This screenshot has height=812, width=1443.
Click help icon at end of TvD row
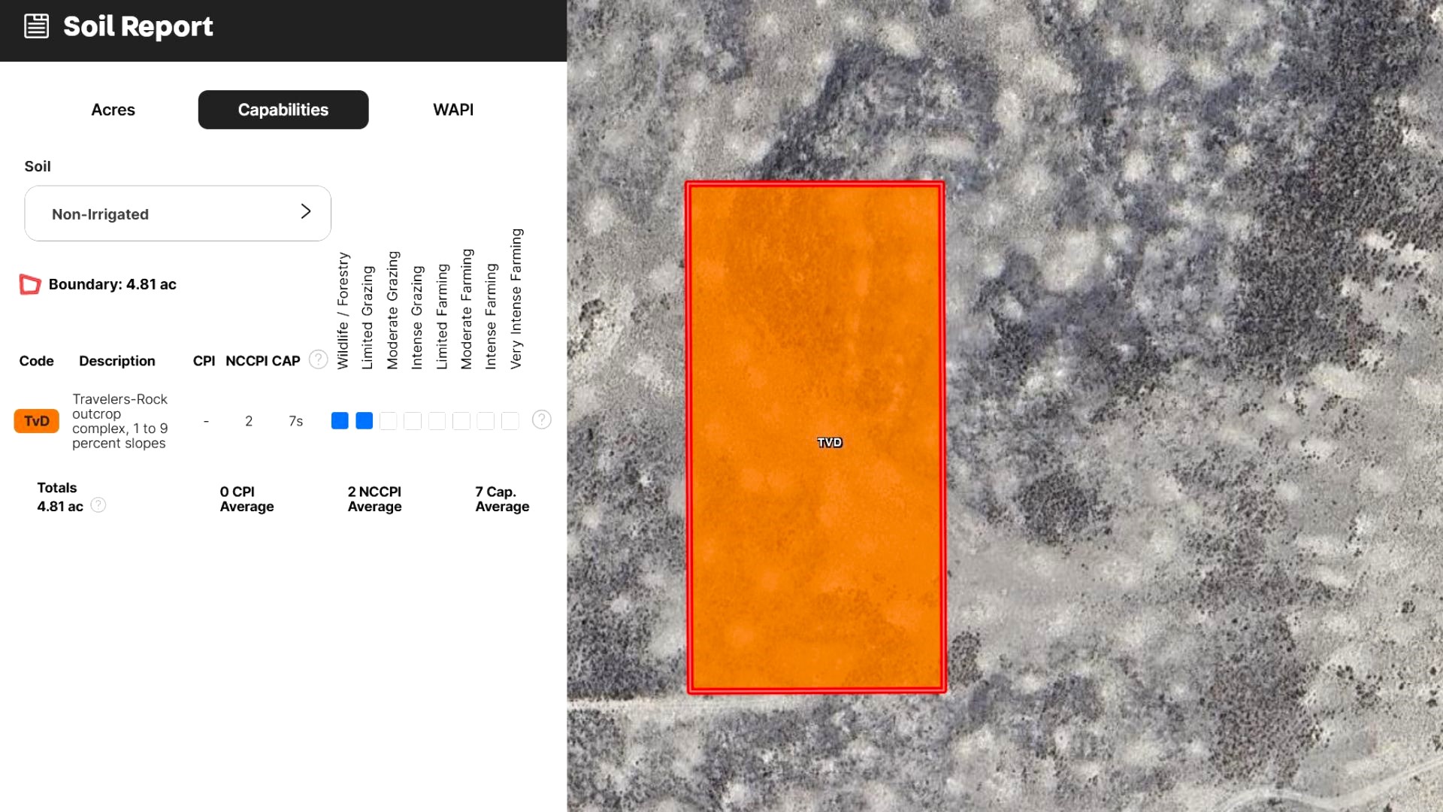pyautogui.click(x=541, y=420)
